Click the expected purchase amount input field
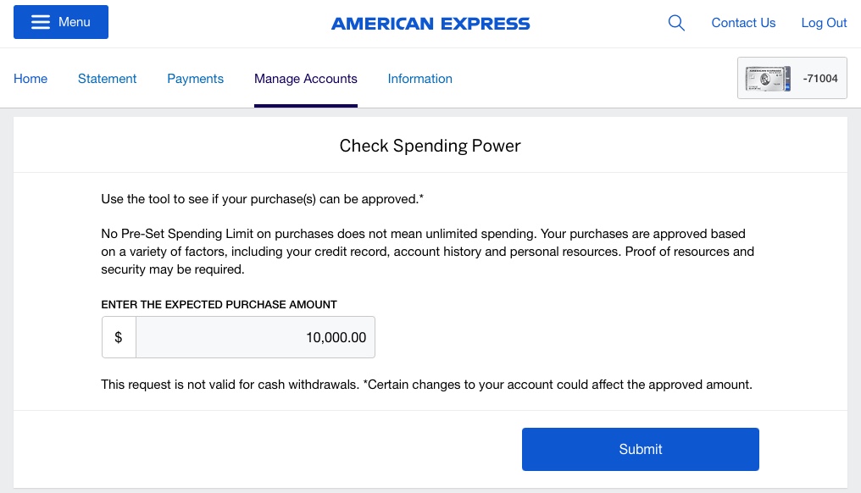 255,336
